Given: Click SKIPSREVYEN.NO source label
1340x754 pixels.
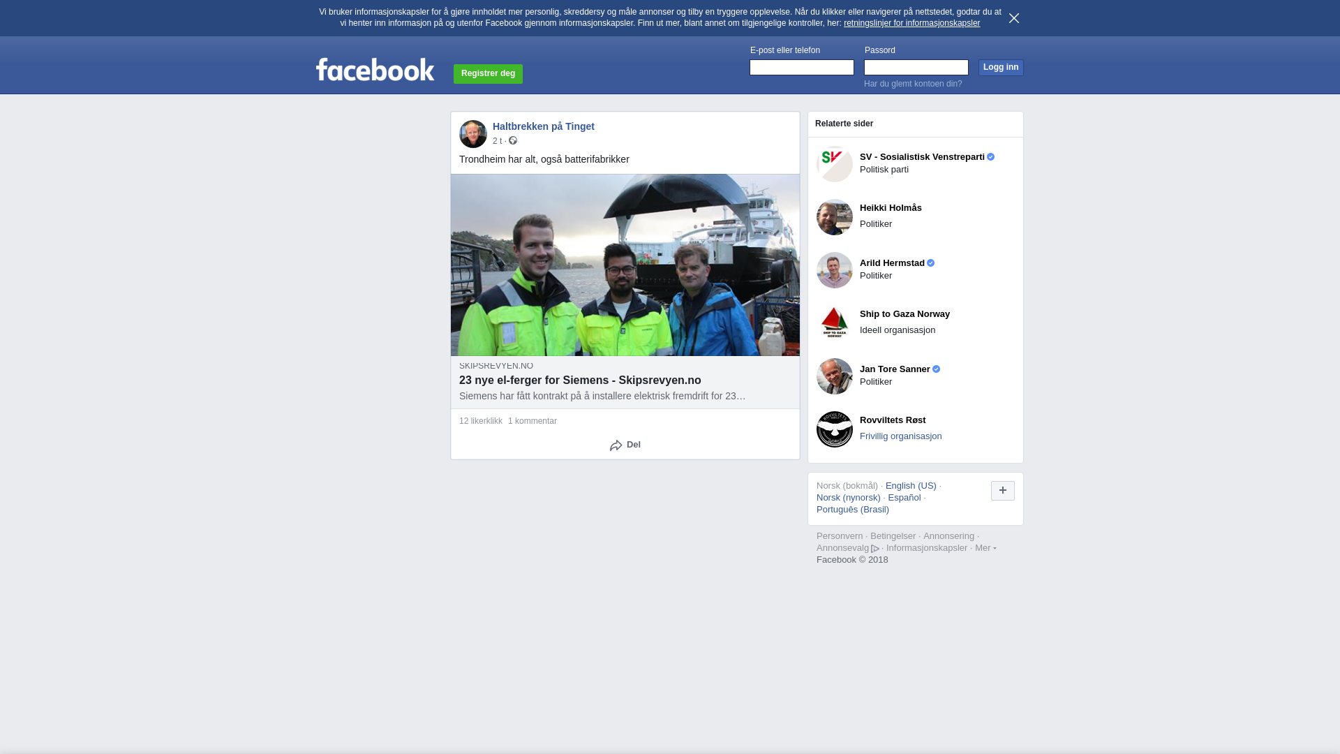Looking at the screenshot, I should tap(496, 366).
